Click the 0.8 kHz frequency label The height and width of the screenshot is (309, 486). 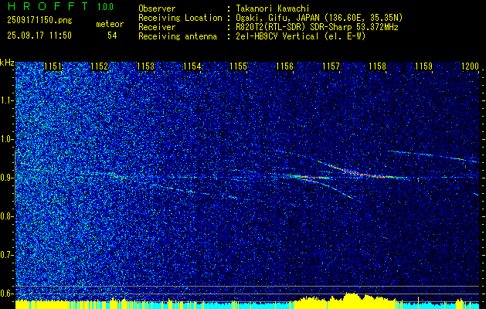[7, 216]
